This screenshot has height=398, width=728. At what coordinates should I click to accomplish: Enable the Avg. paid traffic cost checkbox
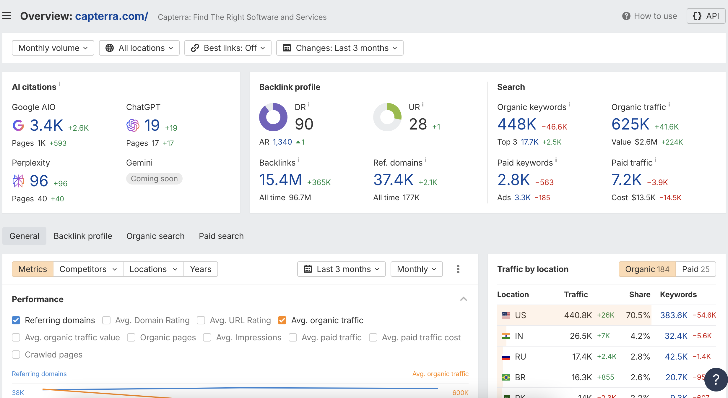coord(373,337)
